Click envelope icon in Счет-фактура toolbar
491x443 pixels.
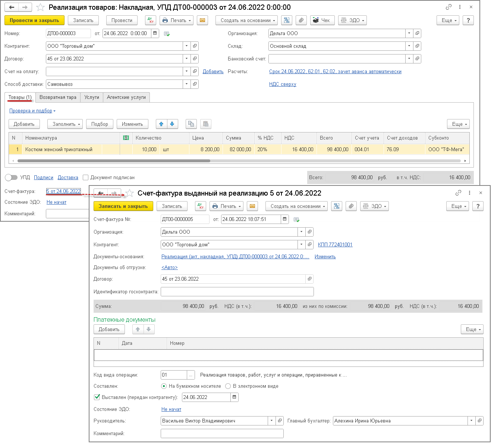tap(252, 206)
